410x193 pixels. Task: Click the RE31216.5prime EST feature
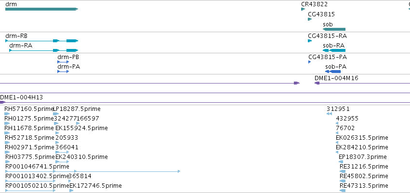coord(342,171)
